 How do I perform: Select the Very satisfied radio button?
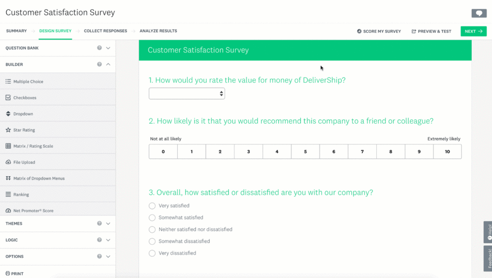click(x=152, y=206)
